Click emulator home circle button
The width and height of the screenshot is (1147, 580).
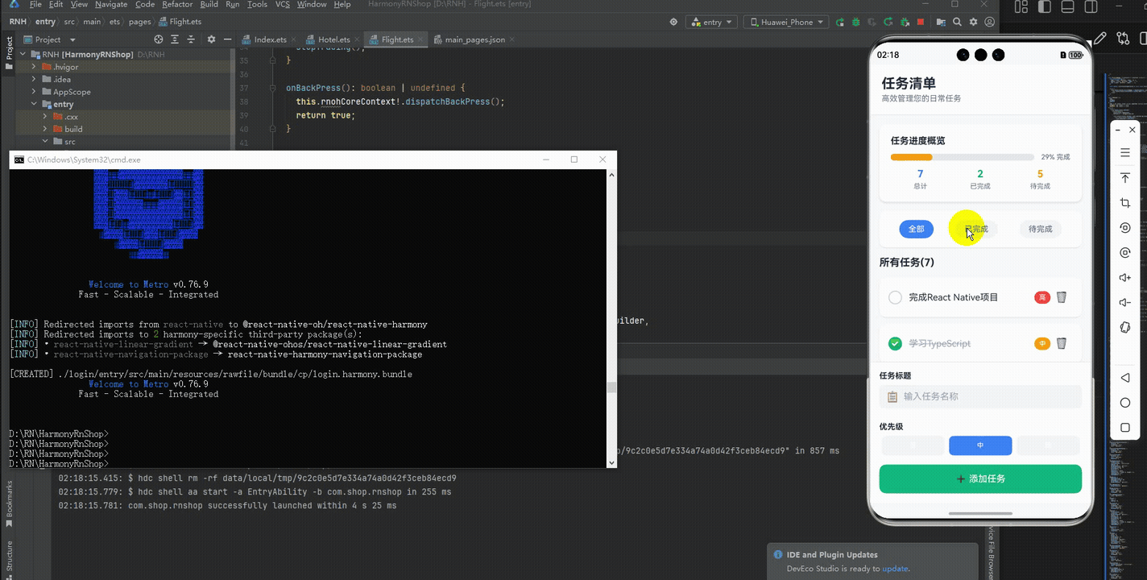1125,403
